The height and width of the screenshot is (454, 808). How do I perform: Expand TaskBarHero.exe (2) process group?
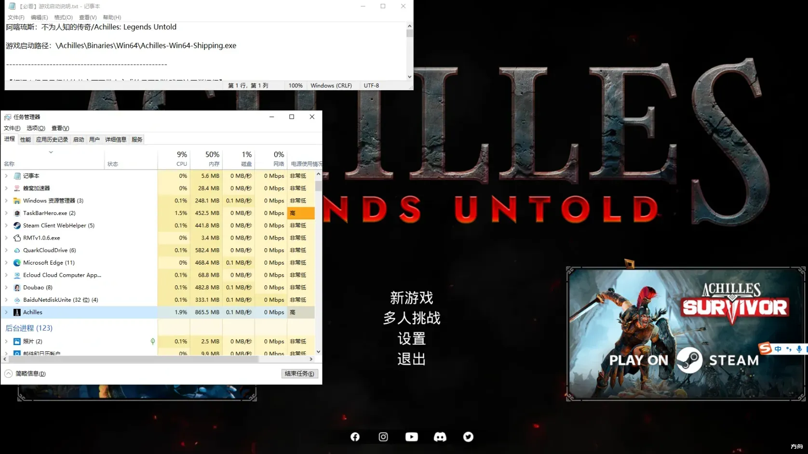coord(6,213)
